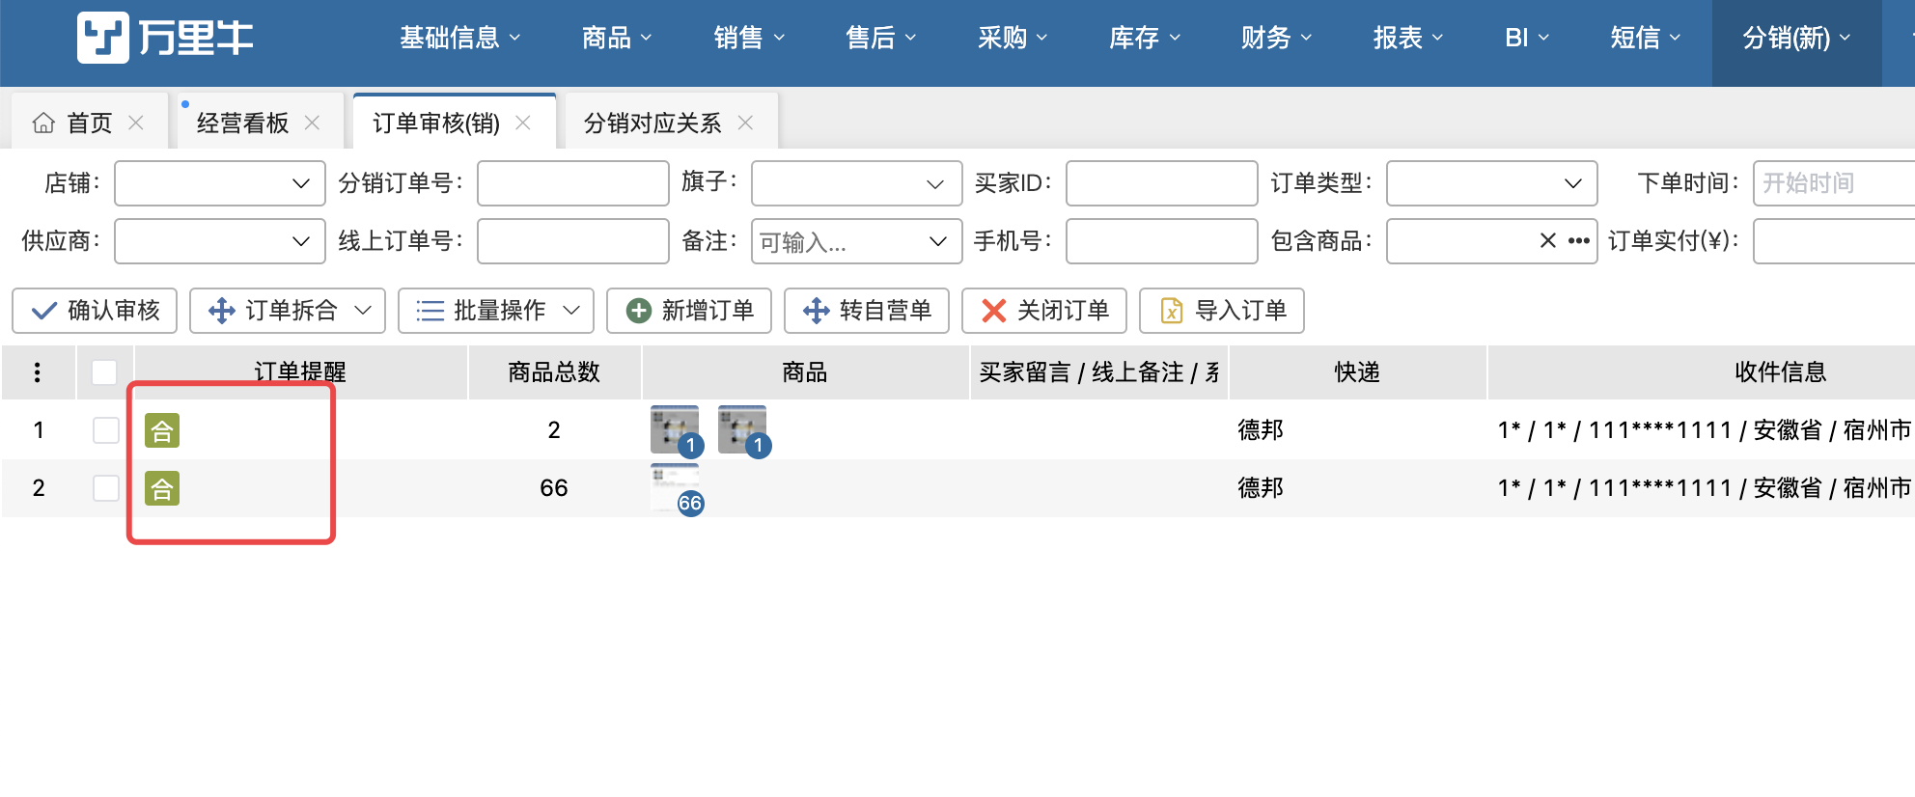Focus the 手机号 input field

coord(1162,241)
